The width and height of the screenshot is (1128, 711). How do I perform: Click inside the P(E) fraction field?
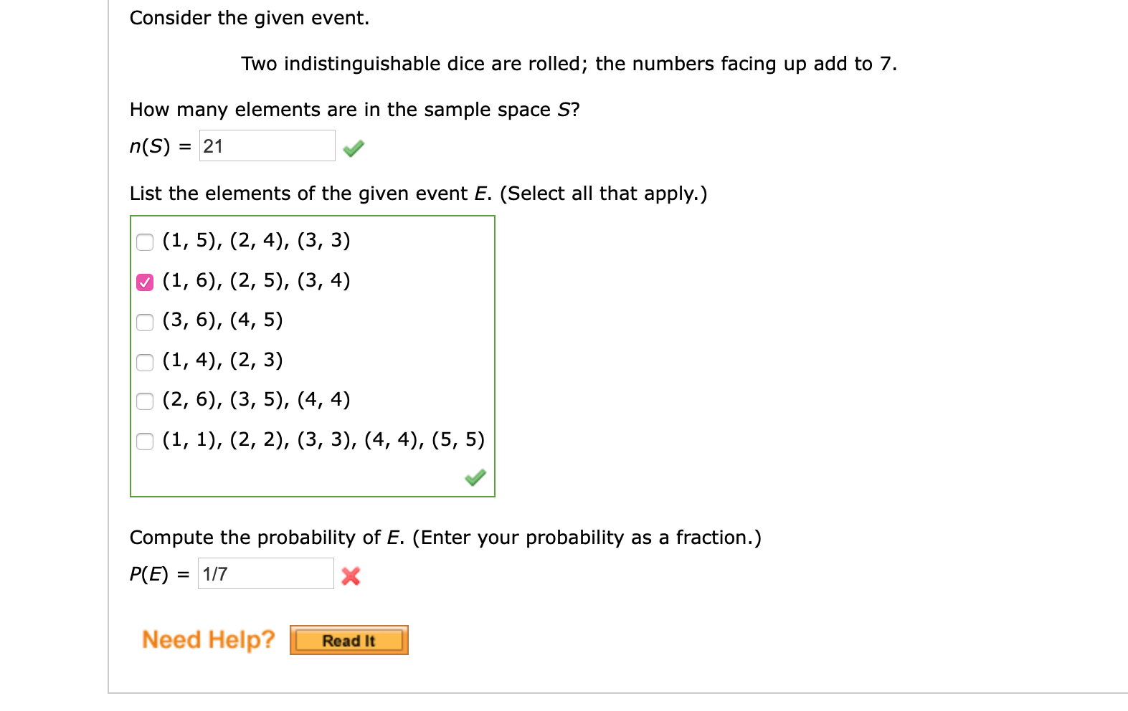coord(265,573)
